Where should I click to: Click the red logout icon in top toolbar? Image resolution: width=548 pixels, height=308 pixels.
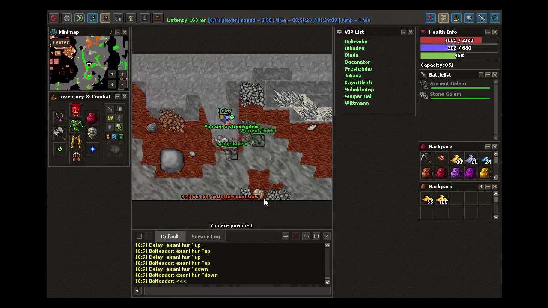coord(54,18)
